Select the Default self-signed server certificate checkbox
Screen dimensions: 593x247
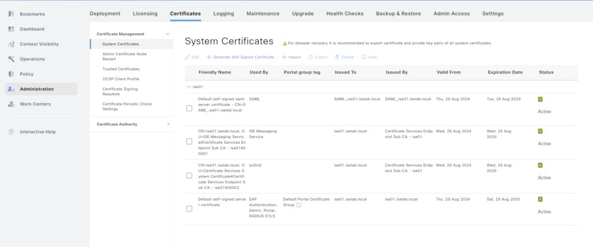pyautogui.click(x=189, y=208)
